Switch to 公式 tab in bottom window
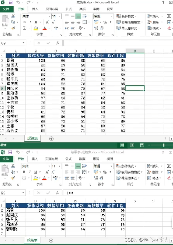Image resolution: width=173 pixels, height=245 pixels. [x=68, y=159]
